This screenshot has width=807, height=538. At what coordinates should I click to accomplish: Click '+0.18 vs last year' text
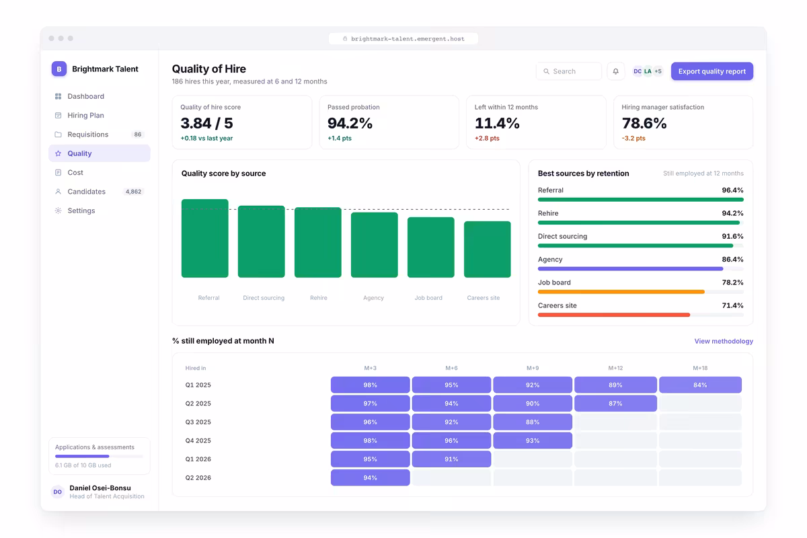tap(206, 139)
